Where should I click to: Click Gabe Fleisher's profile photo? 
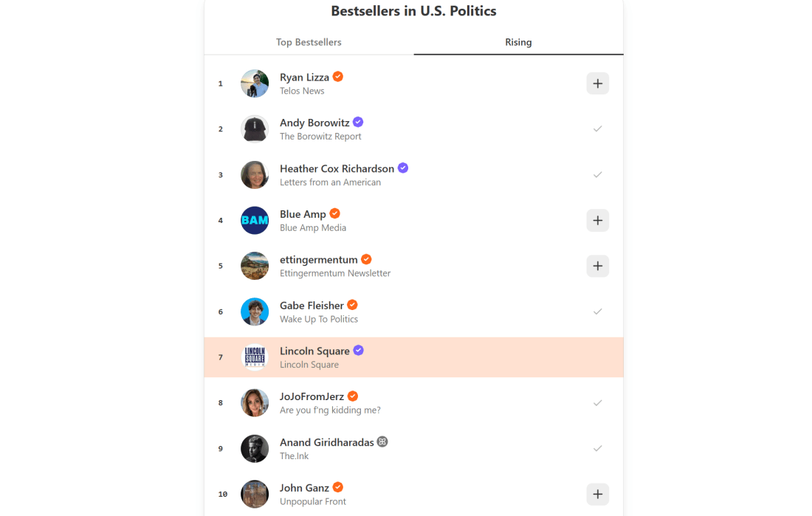coord(255,312)
